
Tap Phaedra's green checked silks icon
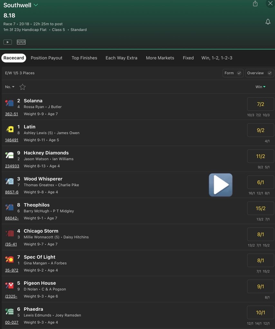9,311
